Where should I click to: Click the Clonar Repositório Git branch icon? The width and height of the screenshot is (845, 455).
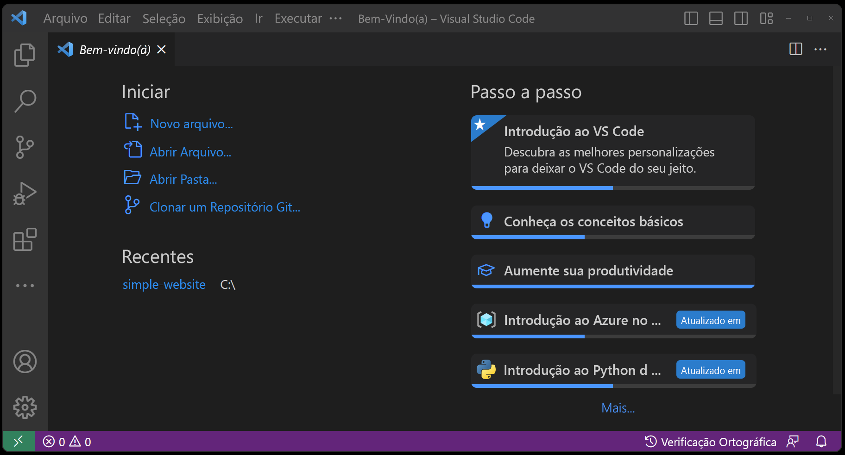tap(132, 205)
